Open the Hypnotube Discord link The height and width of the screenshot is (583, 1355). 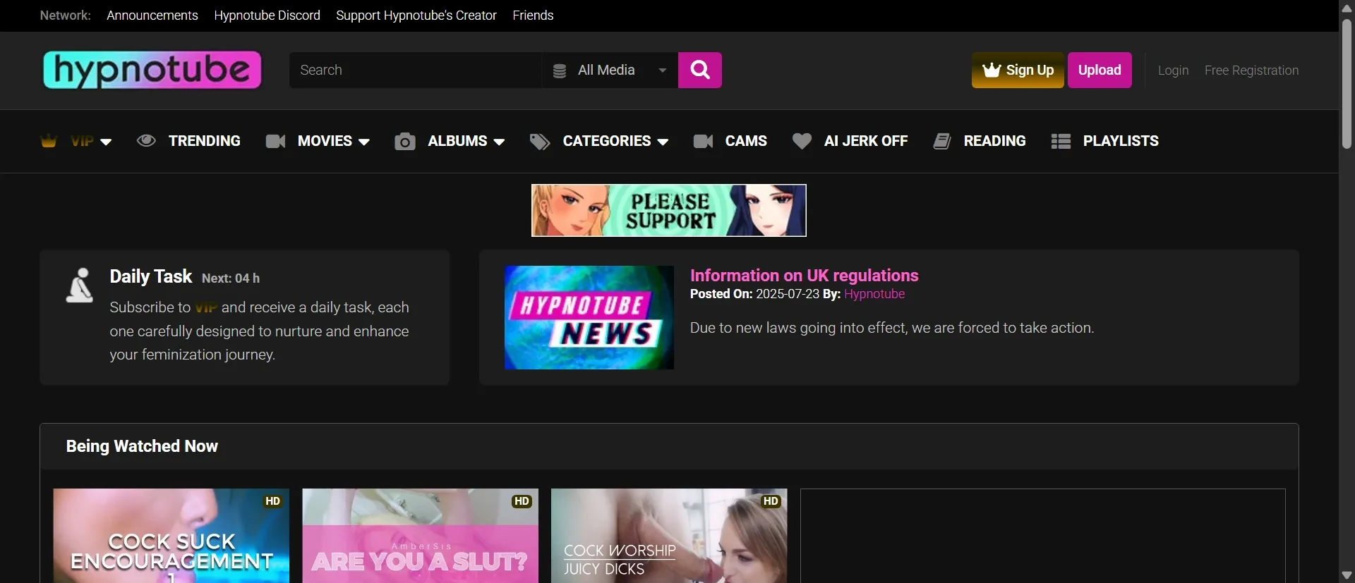coord(267,16)
